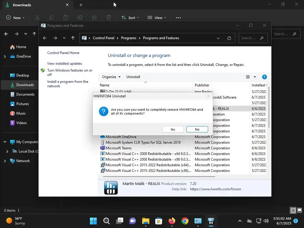Open the See more ellipsis in File Explorer
The width and height of the screenshot is (304, 228).
(x=178, y=18)
